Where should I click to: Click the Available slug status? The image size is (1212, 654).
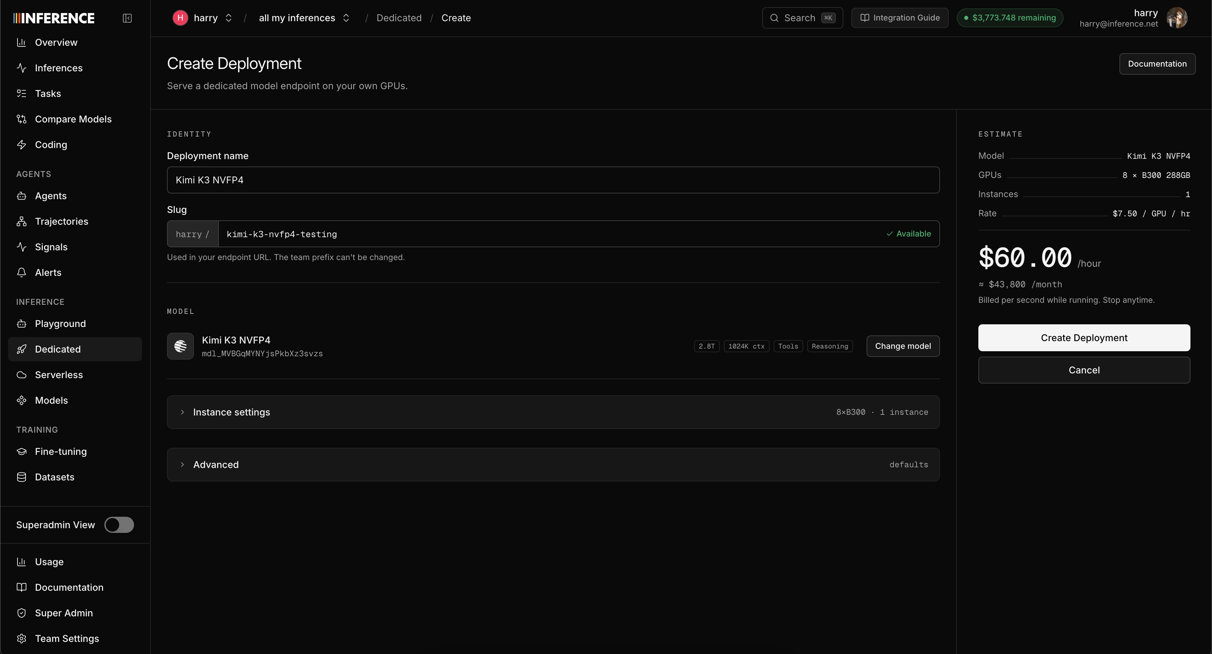tap(909, 234)
